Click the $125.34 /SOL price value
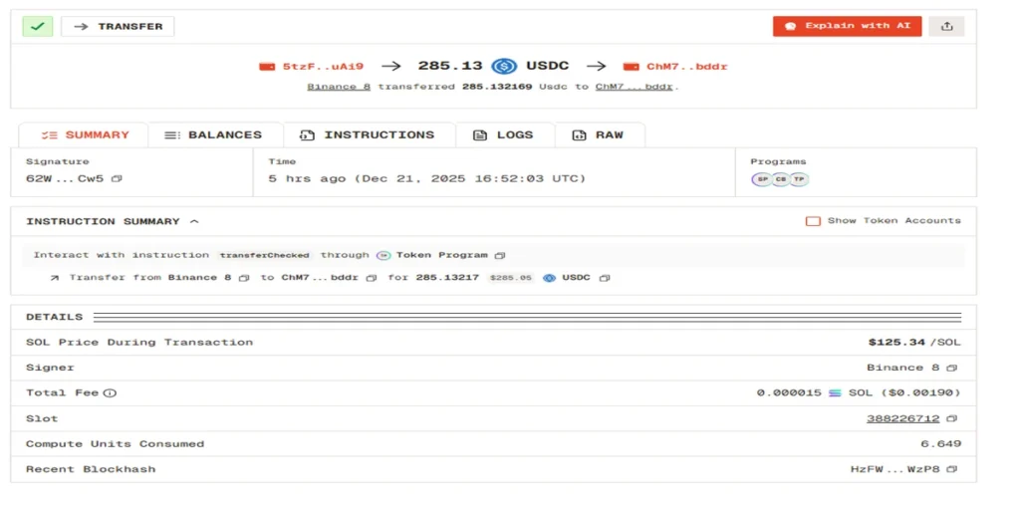Screen dimensions: 1020x510 (914, 343)
